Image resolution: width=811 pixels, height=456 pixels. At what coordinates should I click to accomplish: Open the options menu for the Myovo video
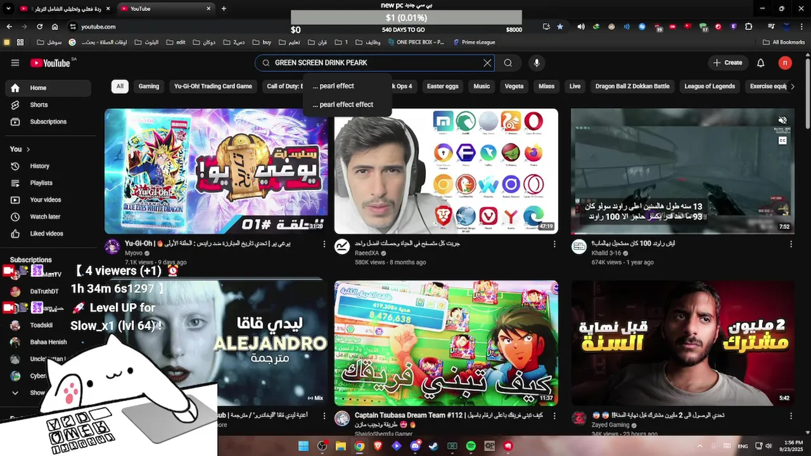pos(324,244)
